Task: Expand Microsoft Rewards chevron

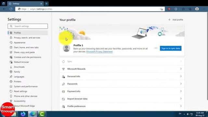Action: [181, 69]
